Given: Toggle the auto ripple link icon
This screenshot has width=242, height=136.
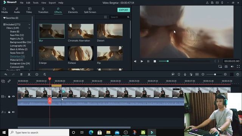Looking at the screenshot, I should pos(9,81).
